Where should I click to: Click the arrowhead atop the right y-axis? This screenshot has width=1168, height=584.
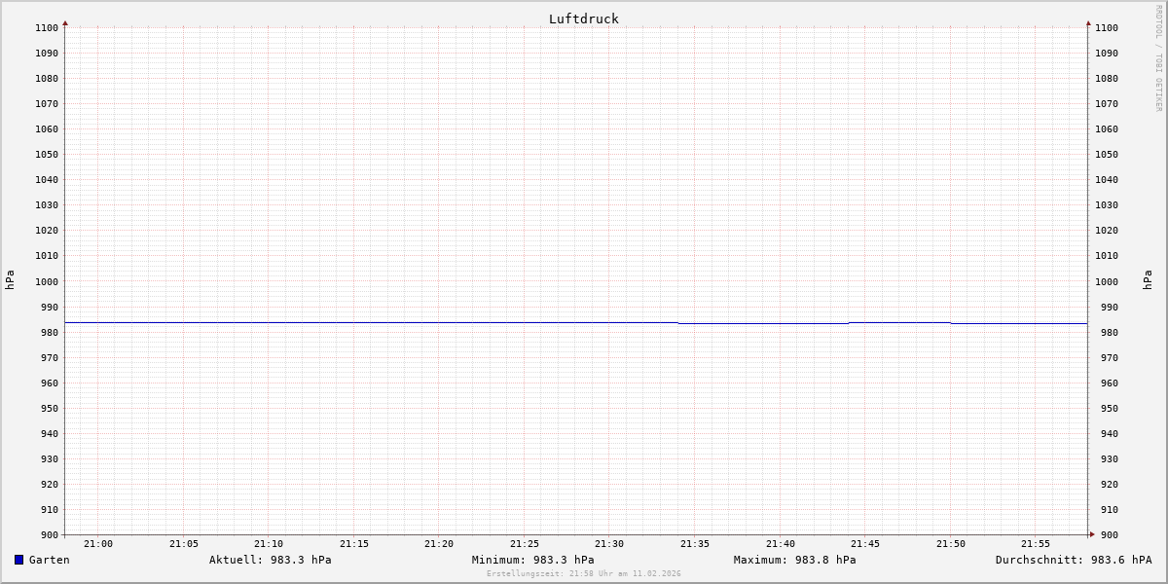(x=1088, y=22)
